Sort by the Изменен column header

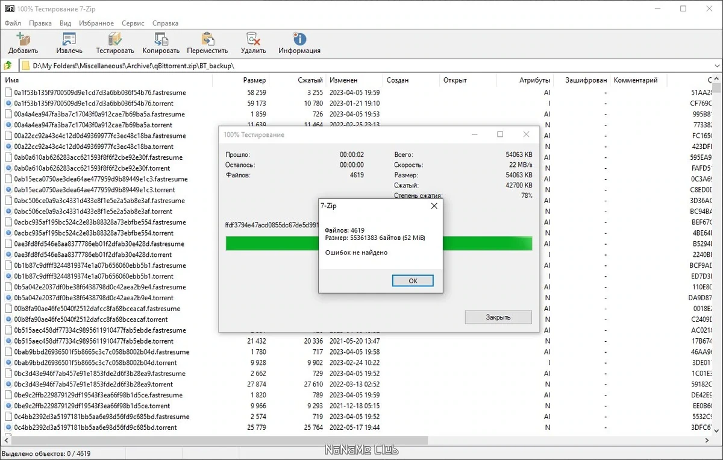click(x=354, y=80)
